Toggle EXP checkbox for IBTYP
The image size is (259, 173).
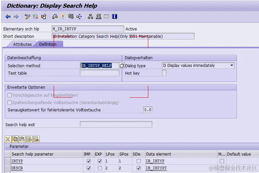[100, 161]
